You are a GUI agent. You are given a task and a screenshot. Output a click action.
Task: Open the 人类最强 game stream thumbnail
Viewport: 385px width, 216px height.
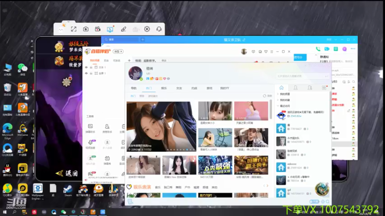click(215, 165)
